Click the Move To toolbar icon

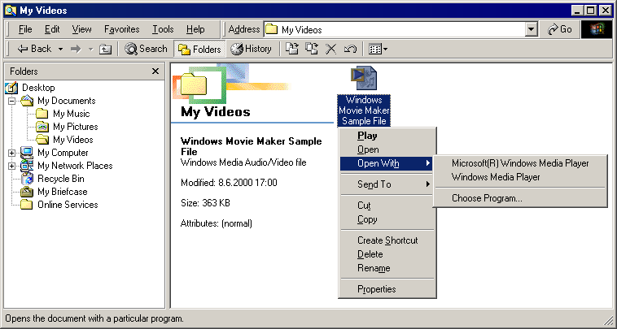(x=291, y=49)
